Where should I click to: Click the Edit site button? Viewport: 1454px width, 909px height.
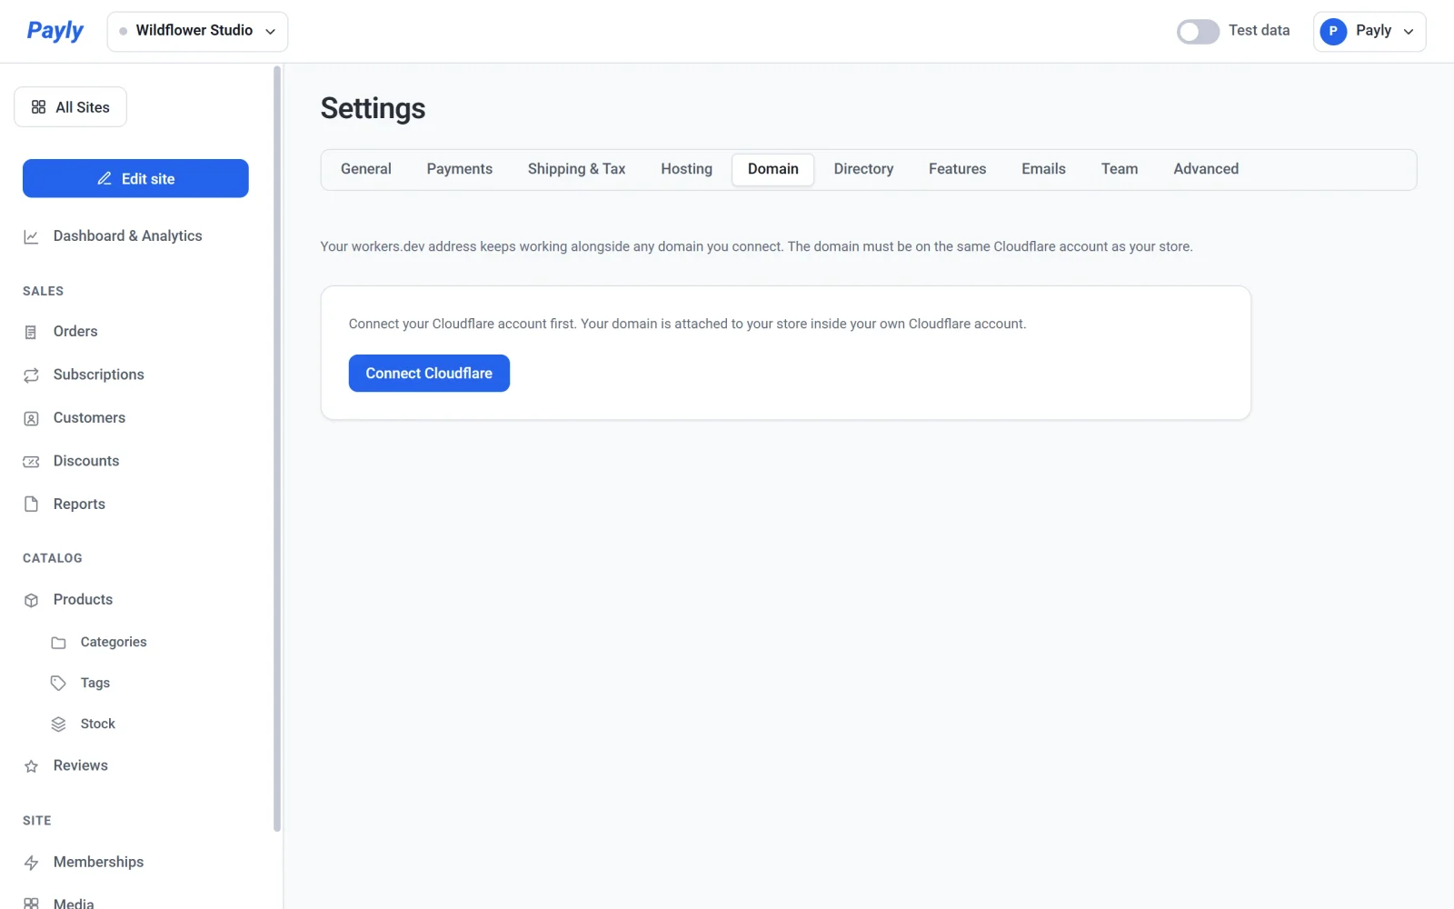pyautogui.click(x=135, y=178)
